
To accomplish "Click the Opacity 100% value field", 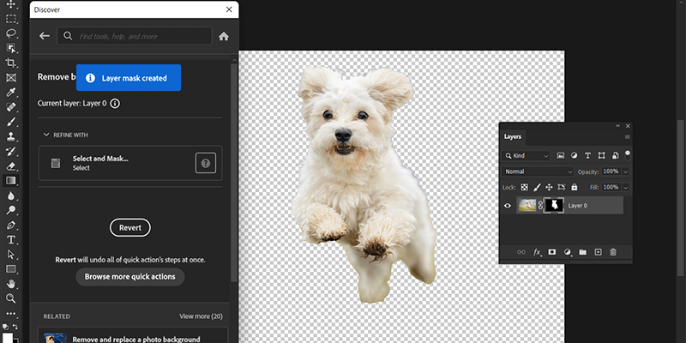I will (611, 172).
